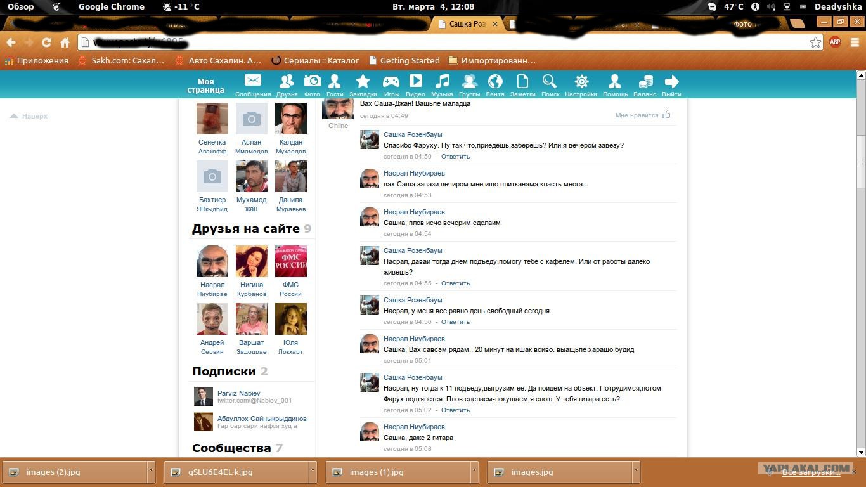
Task: Click the browser address bar
Action: (x=450, y=42)
